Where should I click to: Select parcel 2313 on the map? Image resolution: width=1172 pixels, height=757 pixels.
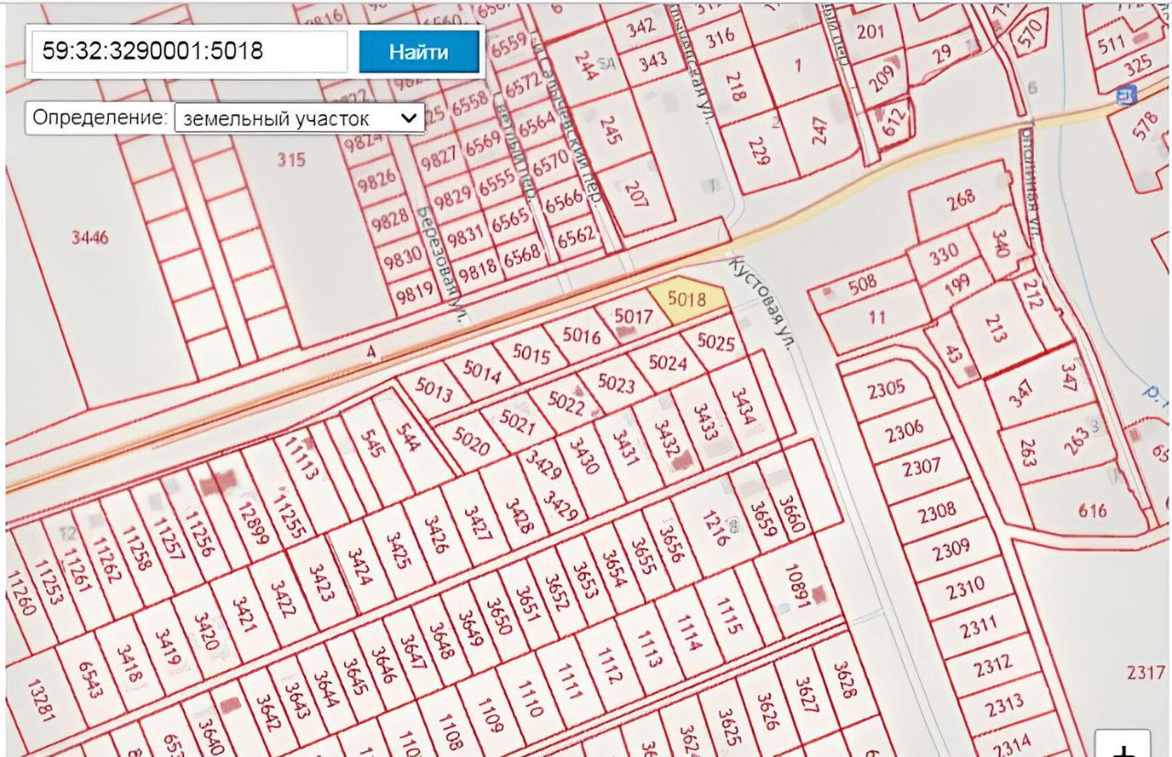coord(1005,705)
